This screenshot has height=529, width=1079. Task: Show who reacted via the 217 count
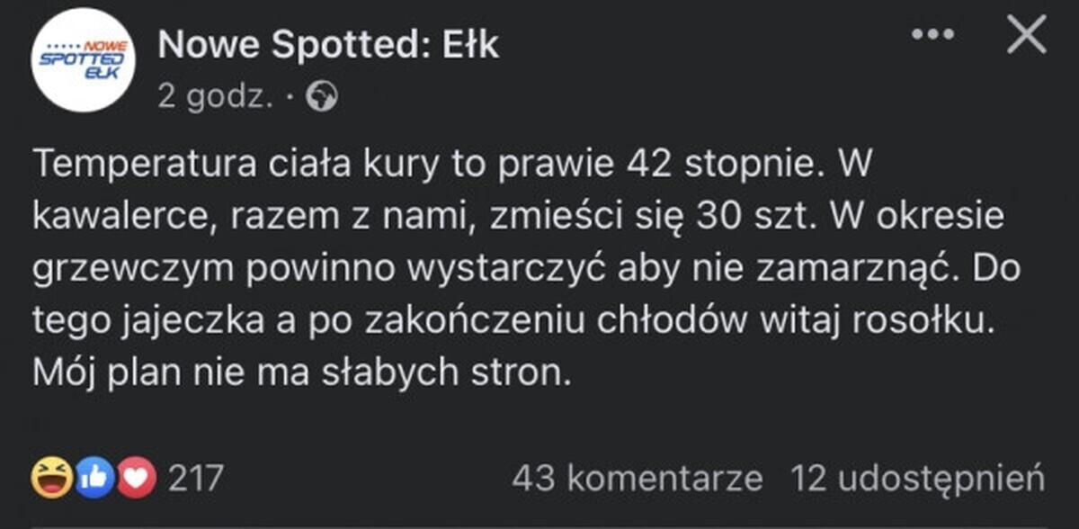pos(195,478)
